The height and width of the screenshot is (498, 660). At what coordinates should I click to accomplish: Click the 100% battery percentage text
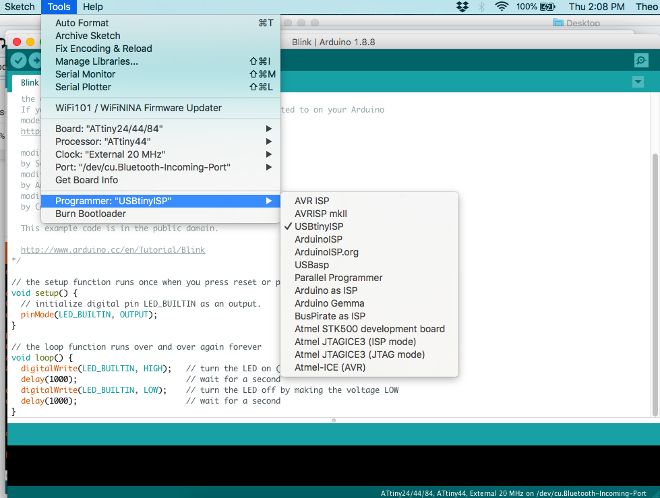click(x=526, y=7)
